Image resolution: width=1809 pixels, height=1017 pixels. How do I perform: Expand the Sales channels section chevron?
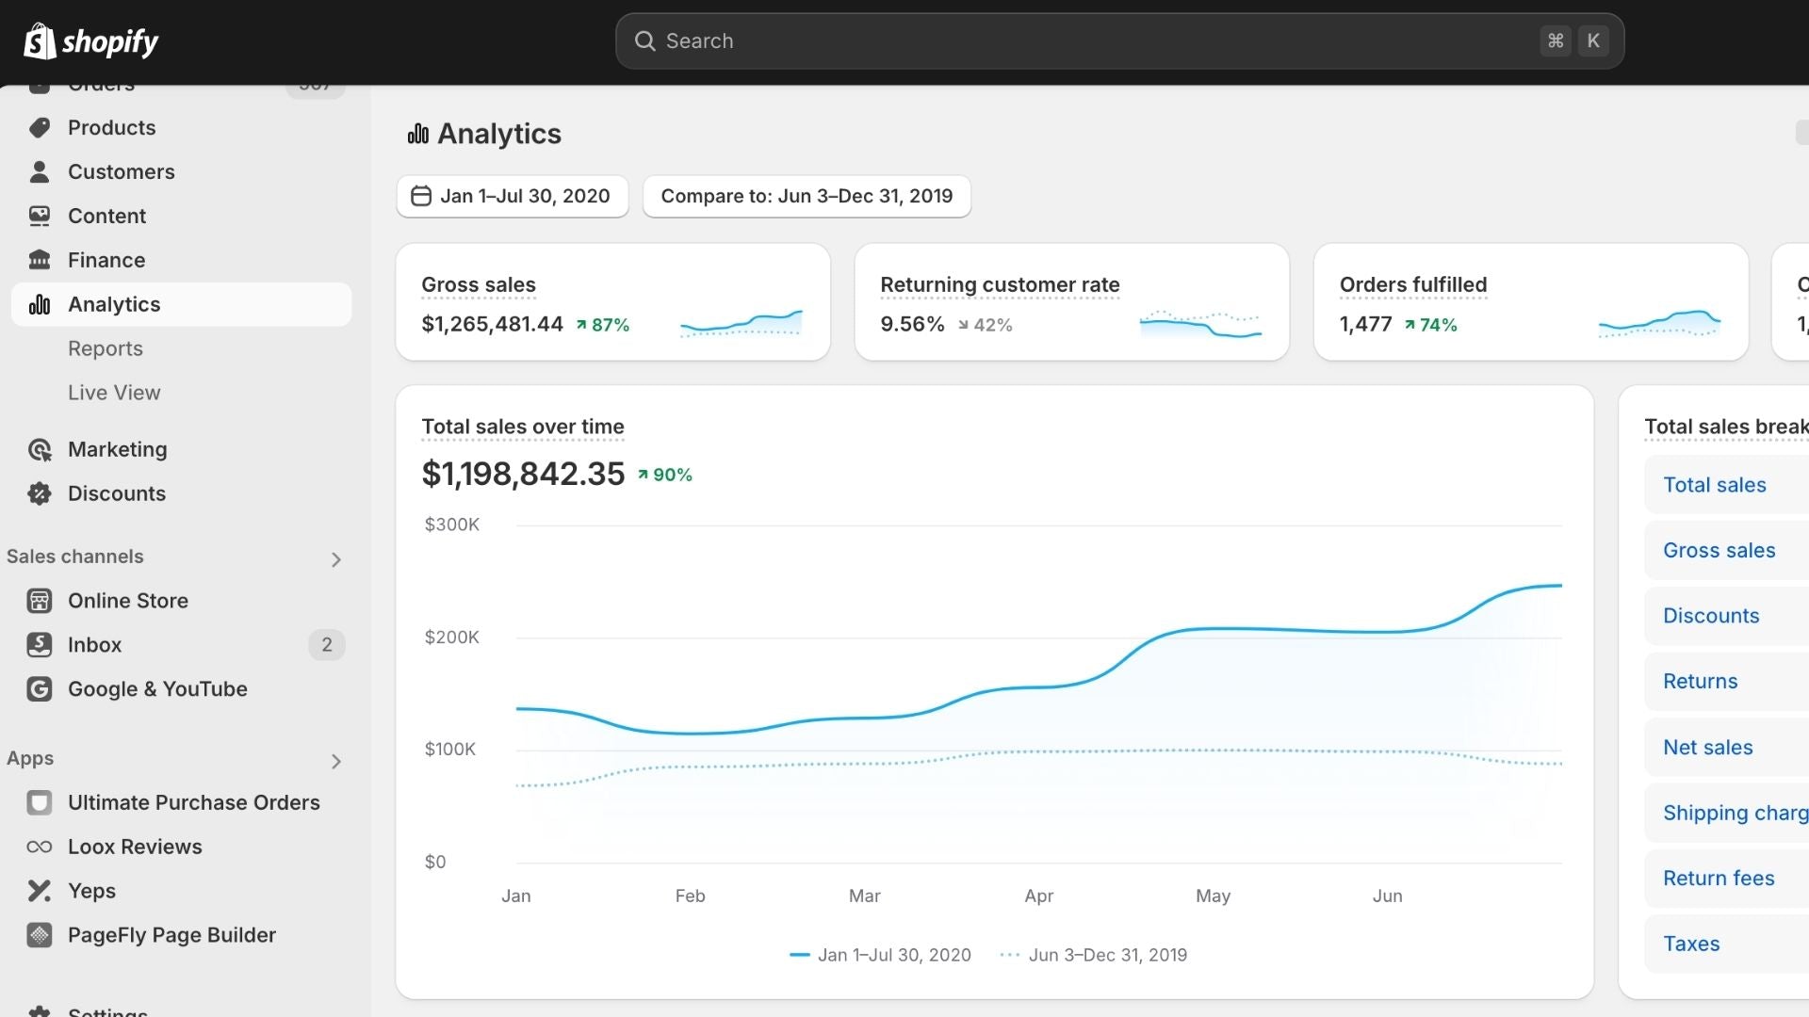click(336, 559)
